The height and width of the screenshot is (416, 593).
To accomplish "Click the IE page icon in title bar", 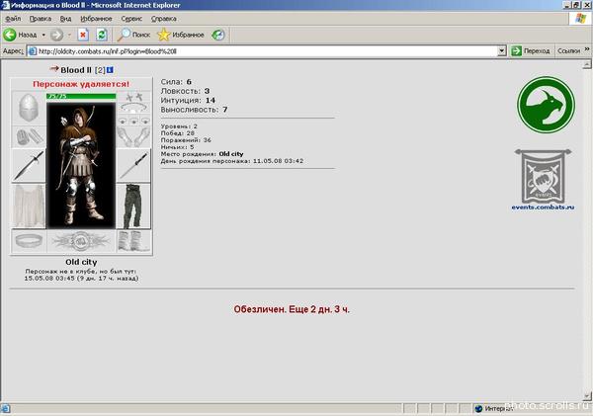I will point(5,5).
